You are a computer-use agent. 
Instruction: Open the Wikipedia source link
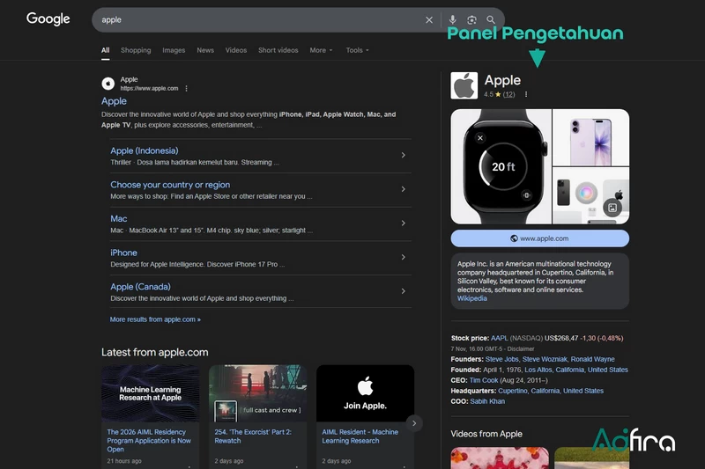pos(472,298)
